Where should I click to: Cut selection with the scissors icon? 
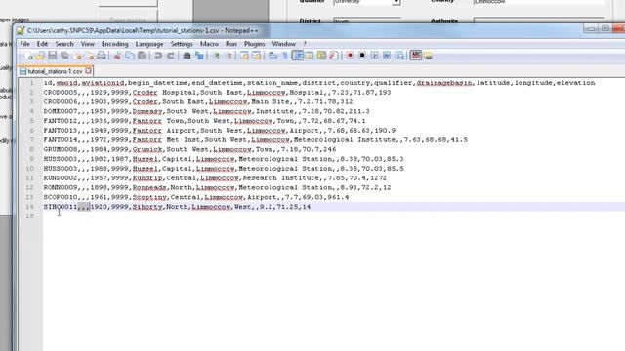click(x=117, y=56)
